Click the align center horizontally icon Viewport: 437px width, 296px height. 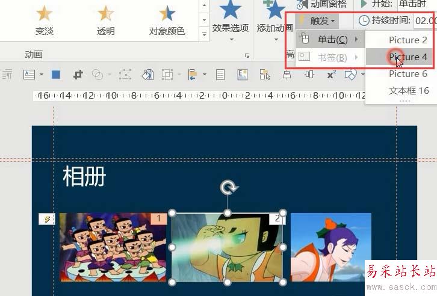pyautogui.click(x=287, y=75)
